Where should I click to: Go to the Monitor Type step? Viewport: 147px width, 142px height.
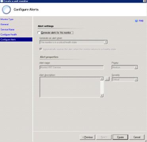tap(7, 19)
